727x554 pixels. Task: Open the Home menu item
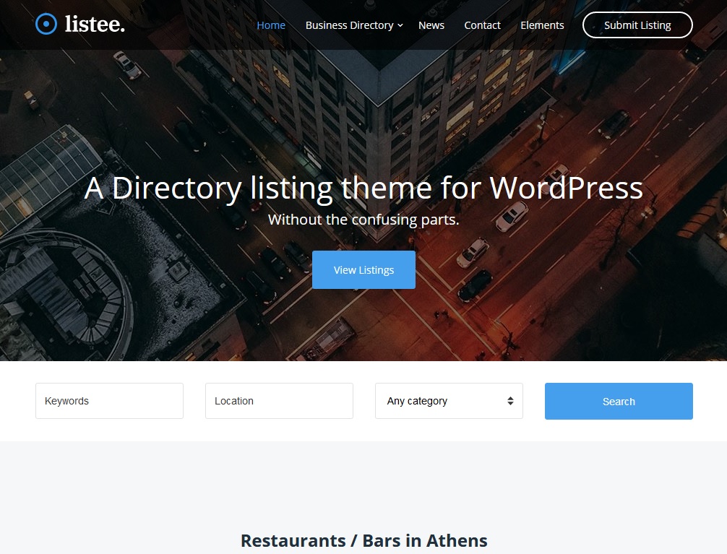coord(271,25)
